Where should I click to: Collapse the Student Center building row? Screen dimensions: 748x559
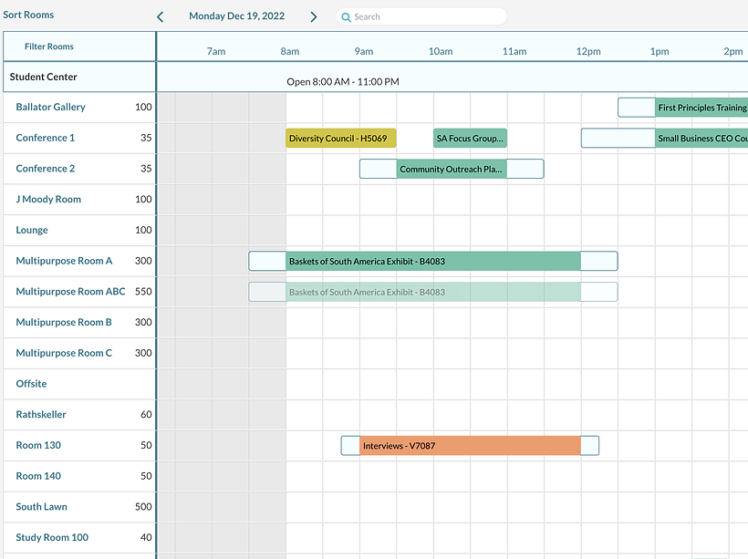pos(41,77)
